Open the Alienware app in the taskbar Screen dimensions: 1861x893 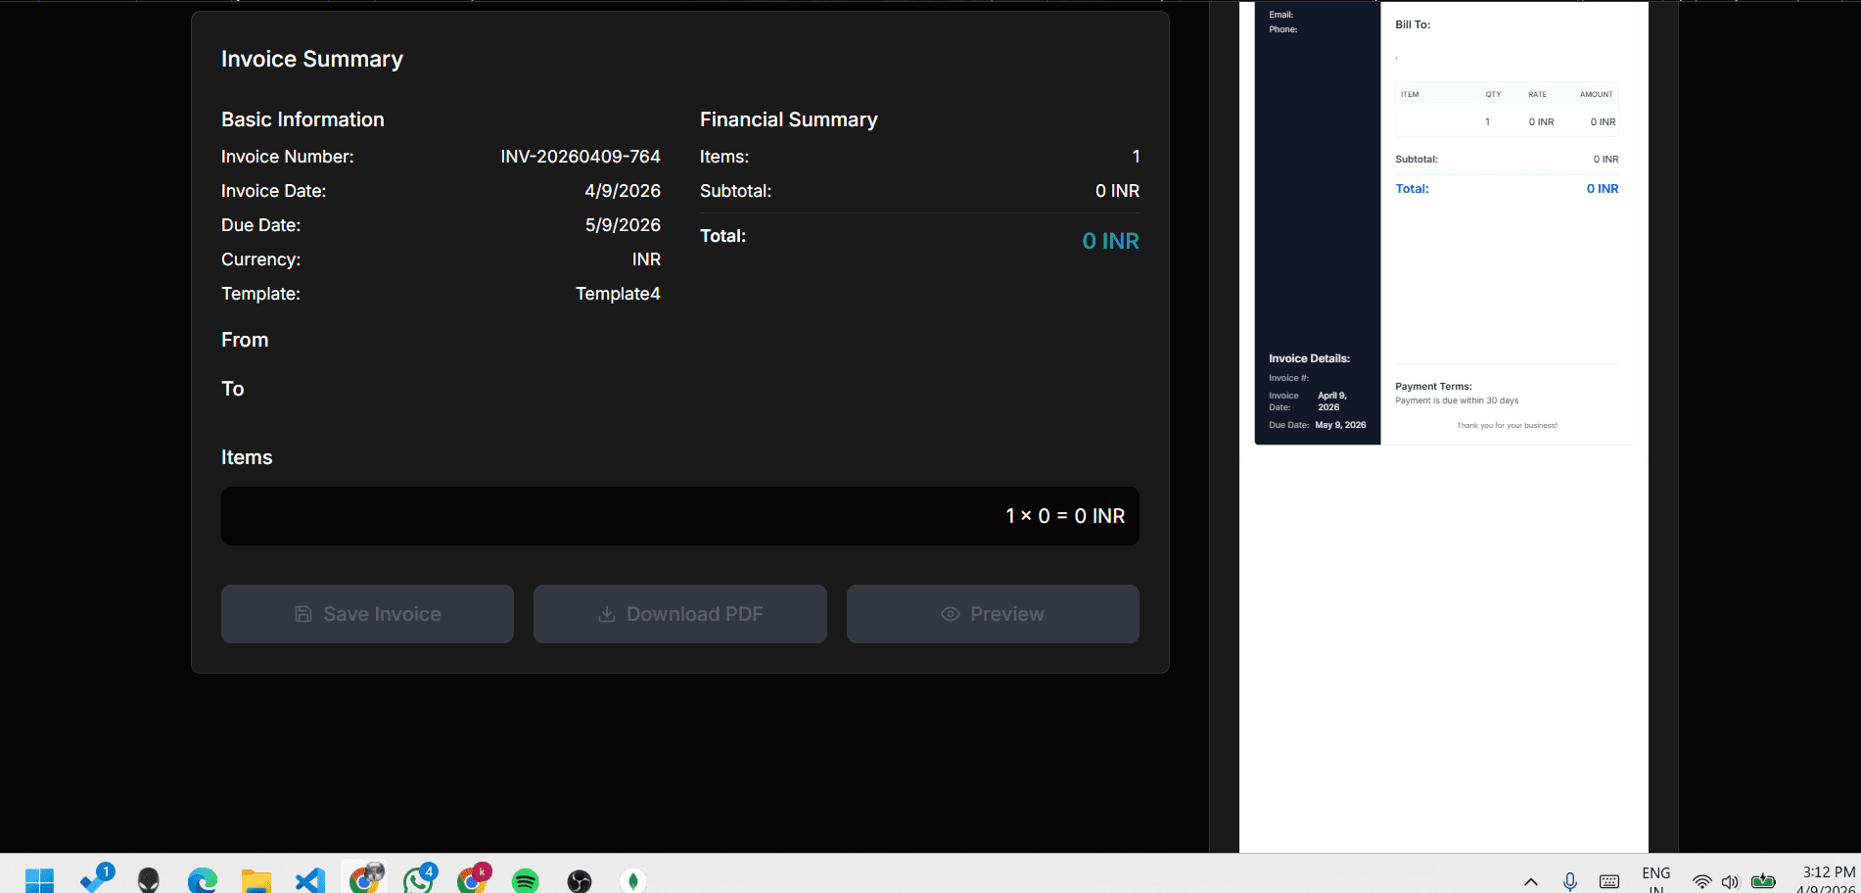(149, 880)
